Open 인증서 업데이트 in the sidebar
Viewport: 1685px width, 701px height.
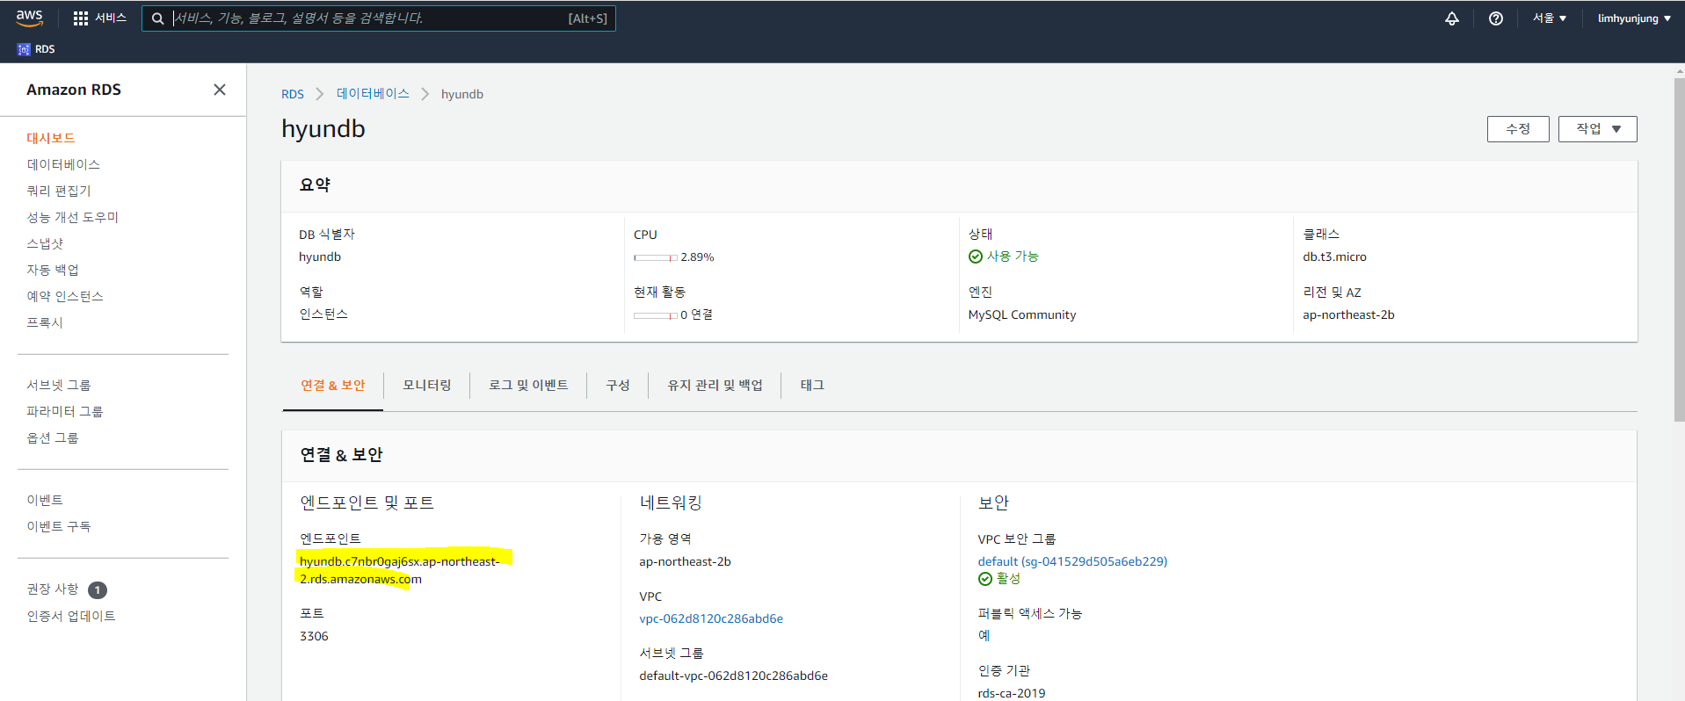point(71,616)
